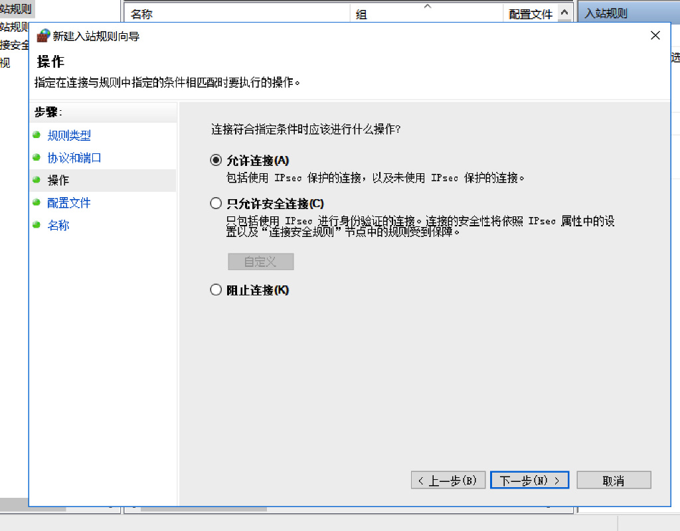The width and height of the screenshot is (680, 531).
Task: Click the 下一步(N) button
Action: point(529,481)
